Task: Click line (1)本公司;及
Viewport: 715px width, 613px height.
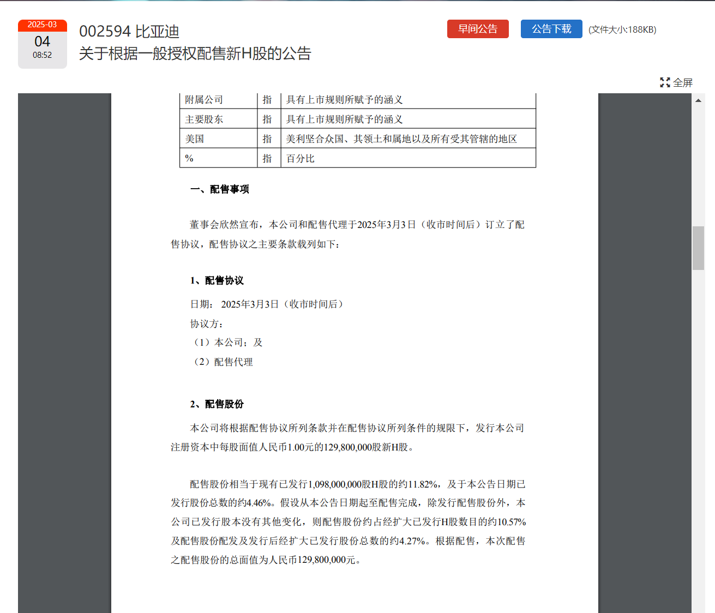Action: 227,342
